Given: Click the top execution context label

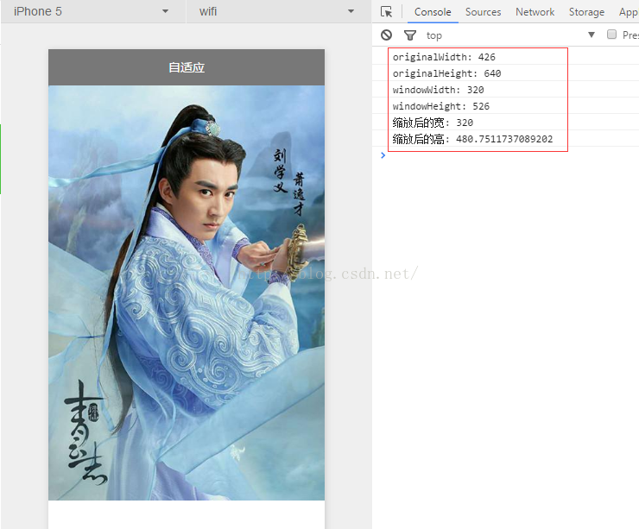Looking at the screenshot, I should coord(434,36).
